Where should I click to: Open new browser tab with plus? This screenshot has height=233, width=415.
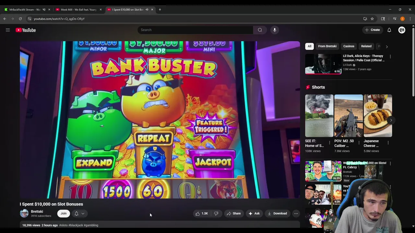[x=160, y=9]
